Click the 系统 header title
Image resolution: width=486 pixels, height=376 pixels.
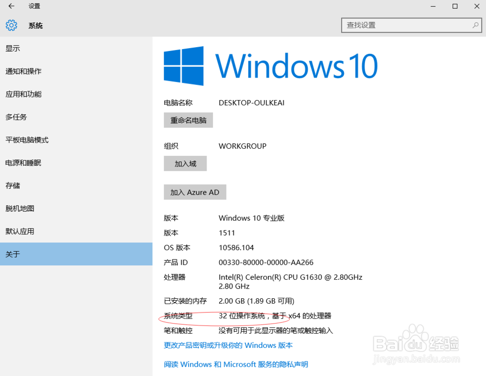tap(35, 25)
